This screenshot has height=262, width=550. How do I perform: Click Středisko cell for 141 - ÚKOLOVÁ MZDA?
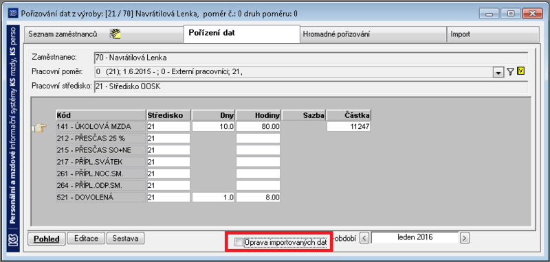click(168, 127)
